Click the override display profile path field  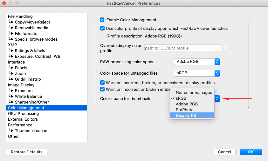click(182, 48)
